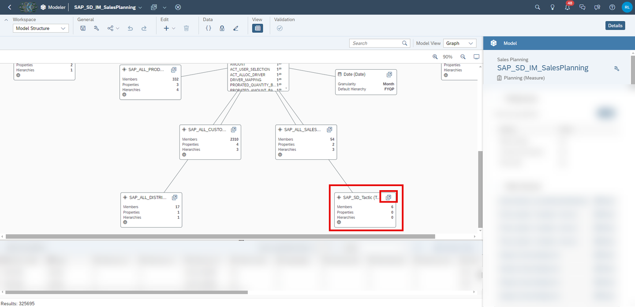Expand the share options arrow

[x=118, y=28]
